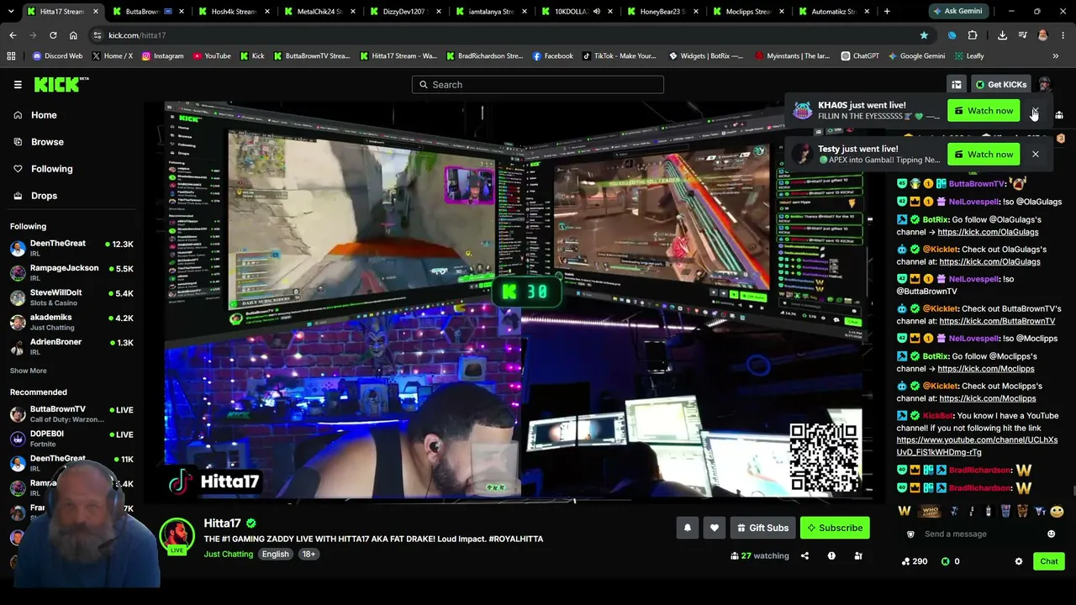This screenshot has height=605, width=1076.
Task: Open the YouTube bookmark
Action: coord(212,56)
